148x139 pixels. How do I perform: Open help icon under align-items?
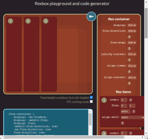[129, 72]
